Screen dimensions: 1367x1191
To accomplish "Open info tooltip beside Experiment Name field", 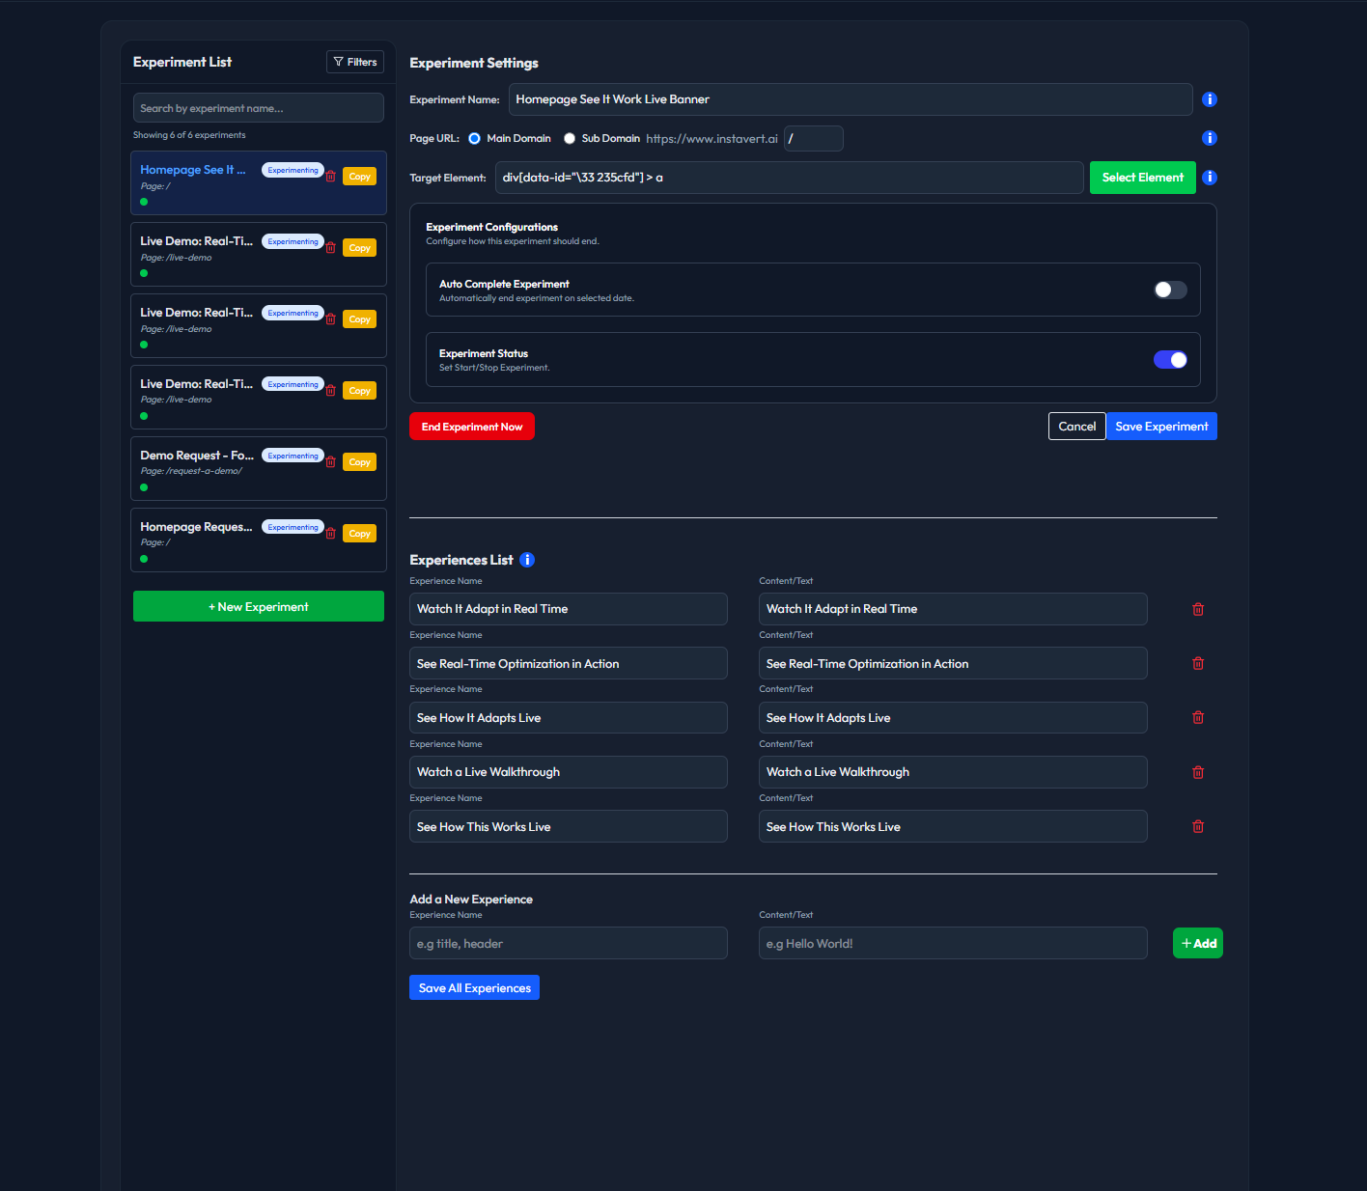I will pos(1210,99).
